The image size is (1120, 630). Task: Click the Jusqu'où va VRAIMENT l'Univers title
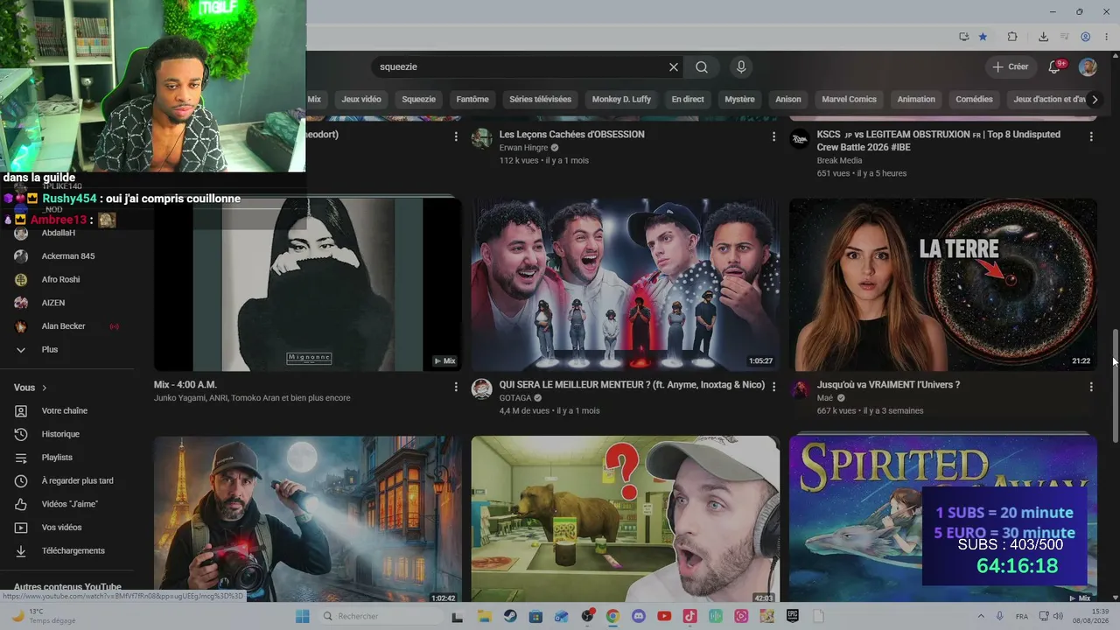888,385
